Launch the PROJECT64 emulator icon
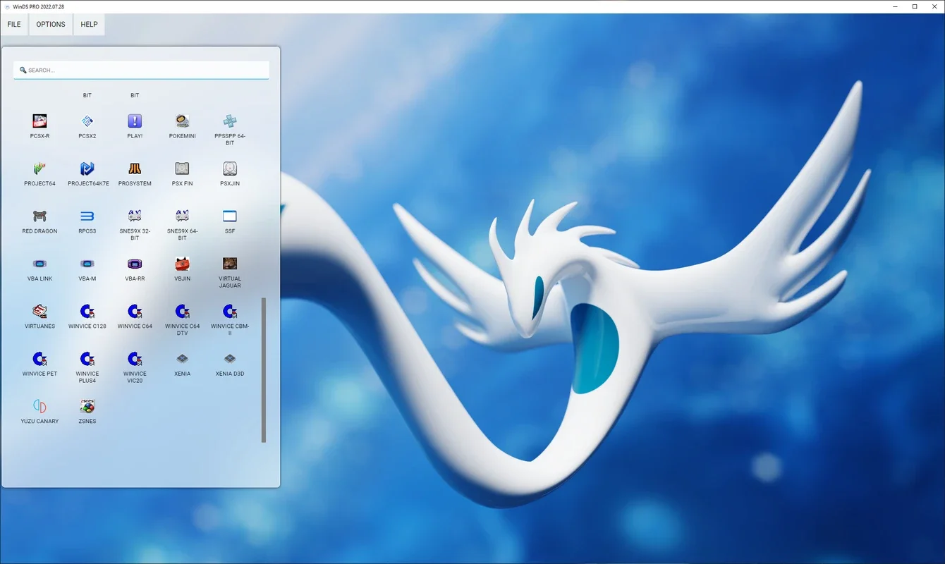Image resolution: width=945 pixels, height=564 pixels. tap(39, 168)
